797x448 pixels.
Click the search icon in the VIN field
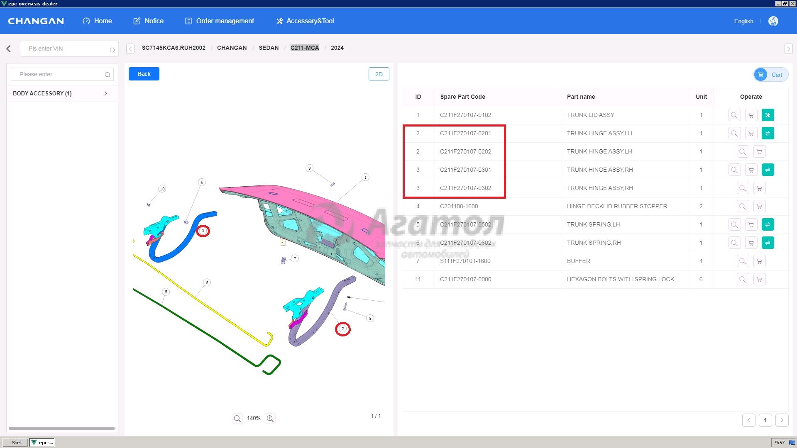[x=112, y=50]
